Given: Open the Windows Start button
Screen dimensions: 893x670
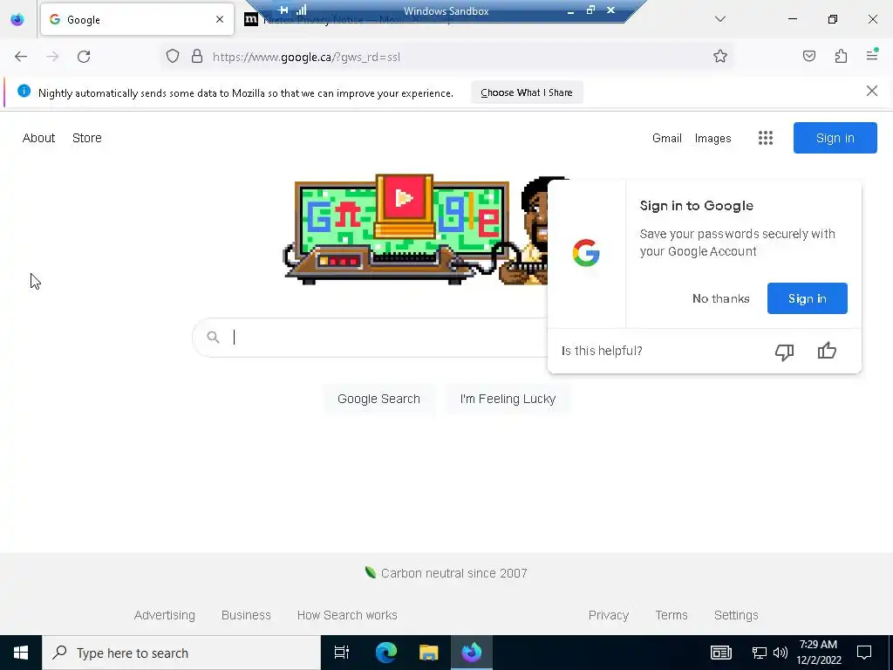Looking at the screenshot, I should click(21, 653).
